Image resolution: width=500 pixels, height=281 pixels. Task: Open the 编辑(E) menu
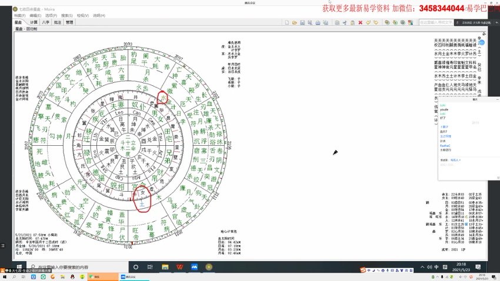(35, 15)
